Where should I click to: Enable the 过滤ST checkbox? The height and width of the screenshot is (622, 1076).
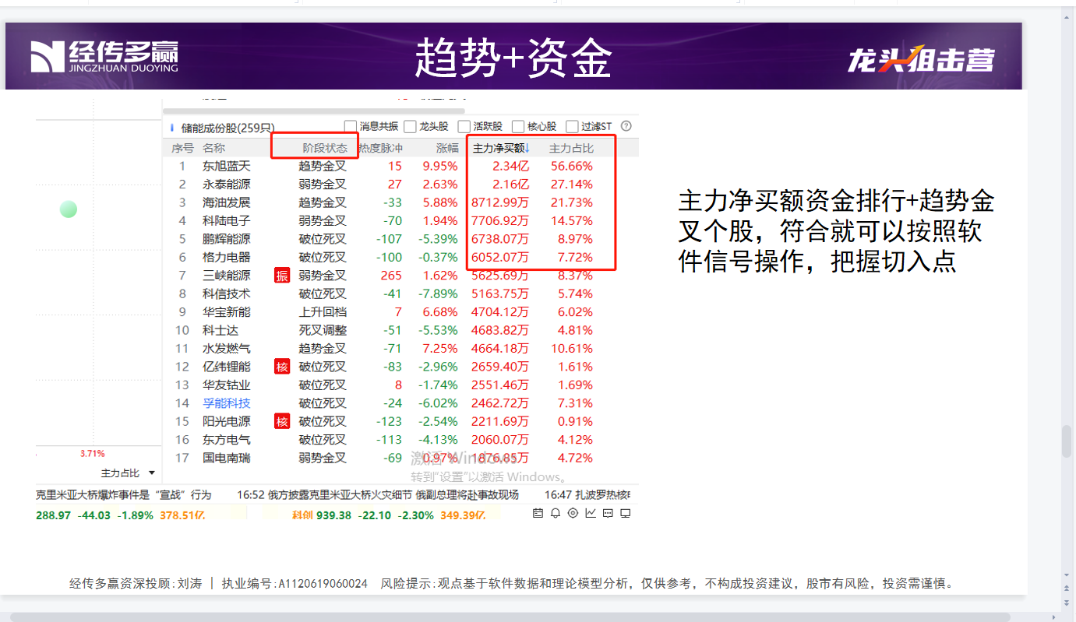(572, 126)
